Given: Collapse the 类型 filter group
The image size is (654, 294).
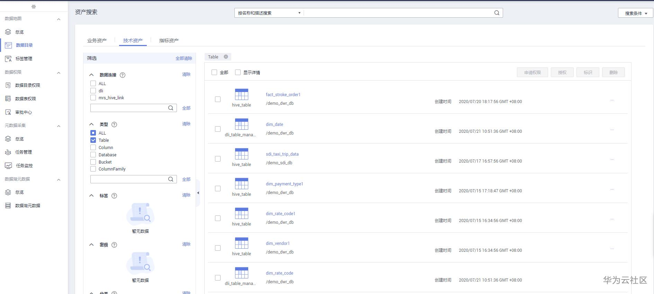Looking at the screenshot, I should [x=91, y=124].
